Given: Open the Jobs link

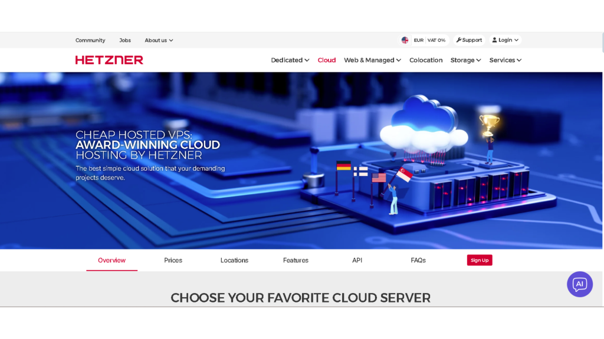Looking at the screenshot, I should (x=125, y=41).
